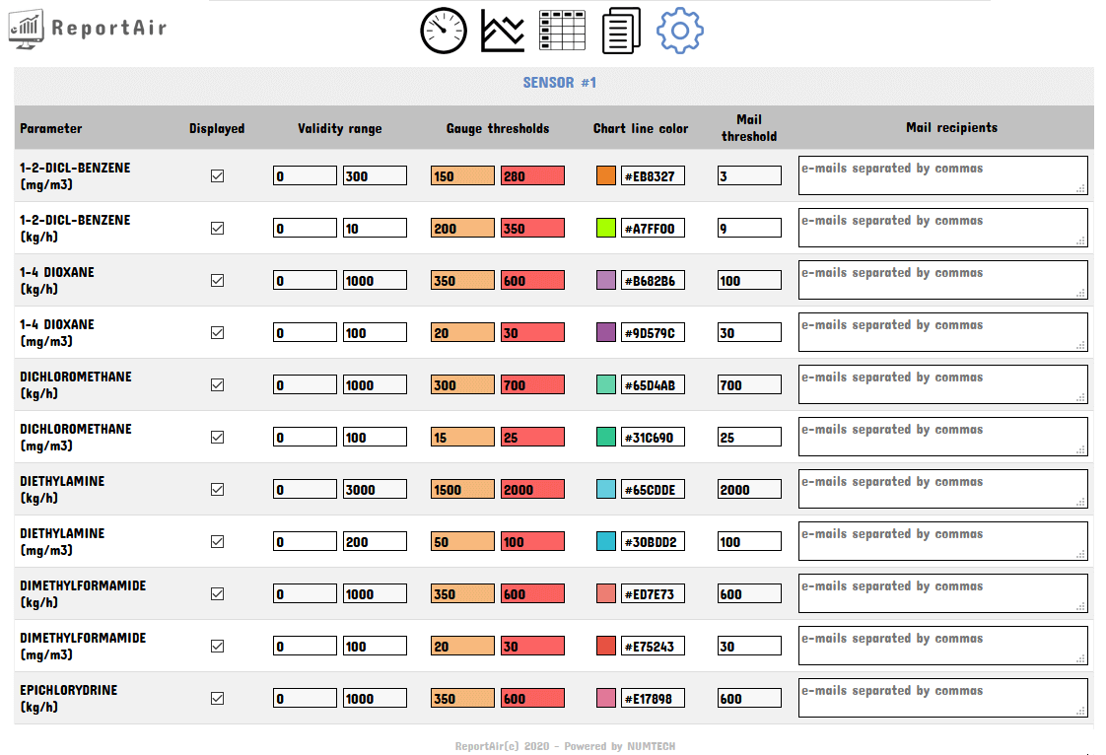Click the red #E75243 color swatch

tap(606, 647)
